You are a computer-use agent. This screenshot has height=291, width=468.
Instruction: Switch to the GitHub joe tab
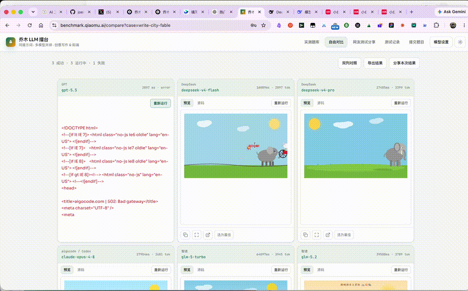tap(80, 12)
